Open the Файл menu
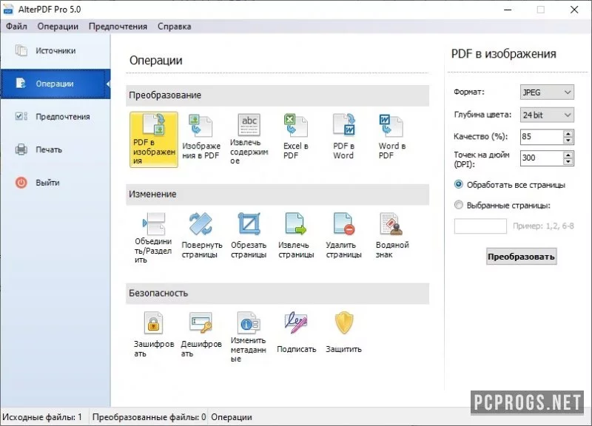The image size is (592, 426). click(16, 27)
